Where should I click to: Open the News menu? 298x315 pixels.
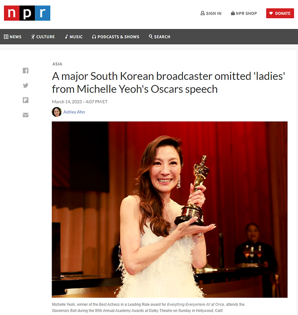point(13,37)
